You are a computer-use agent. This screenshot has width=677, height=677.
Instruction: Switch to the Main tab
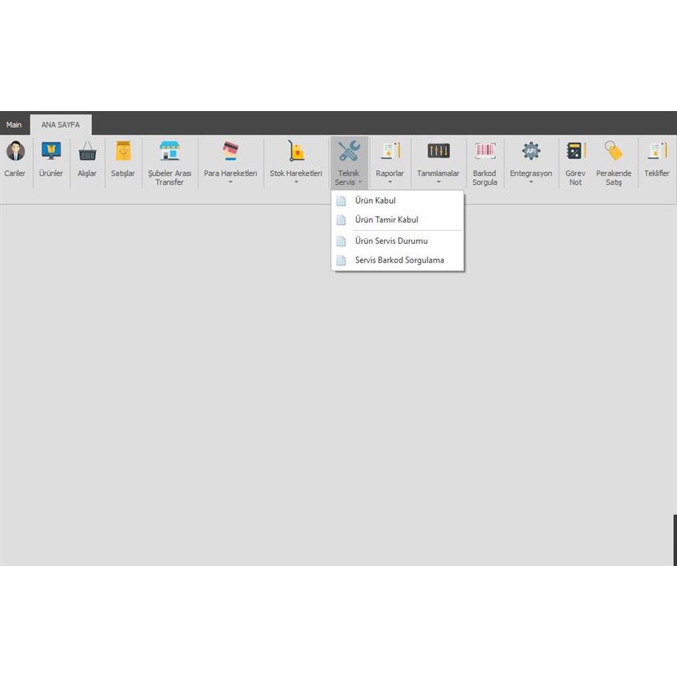pos(14,125)
